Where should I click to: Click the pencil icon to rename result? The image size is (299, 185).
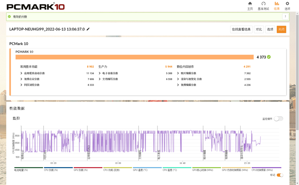click(88, 29)
